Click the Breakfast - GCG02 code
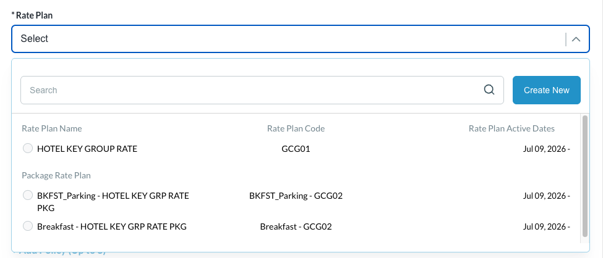This screenshot has height=258, width=603. (296, 227)
